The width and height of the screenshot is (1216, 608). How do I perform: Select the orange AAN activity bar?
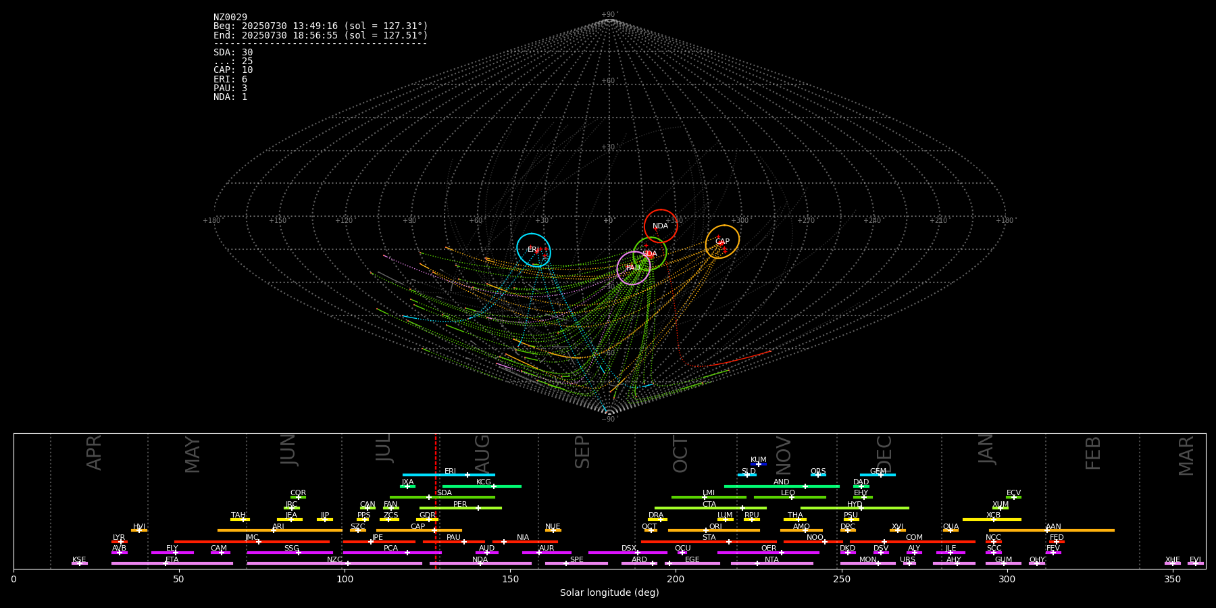click(1052, 530)
